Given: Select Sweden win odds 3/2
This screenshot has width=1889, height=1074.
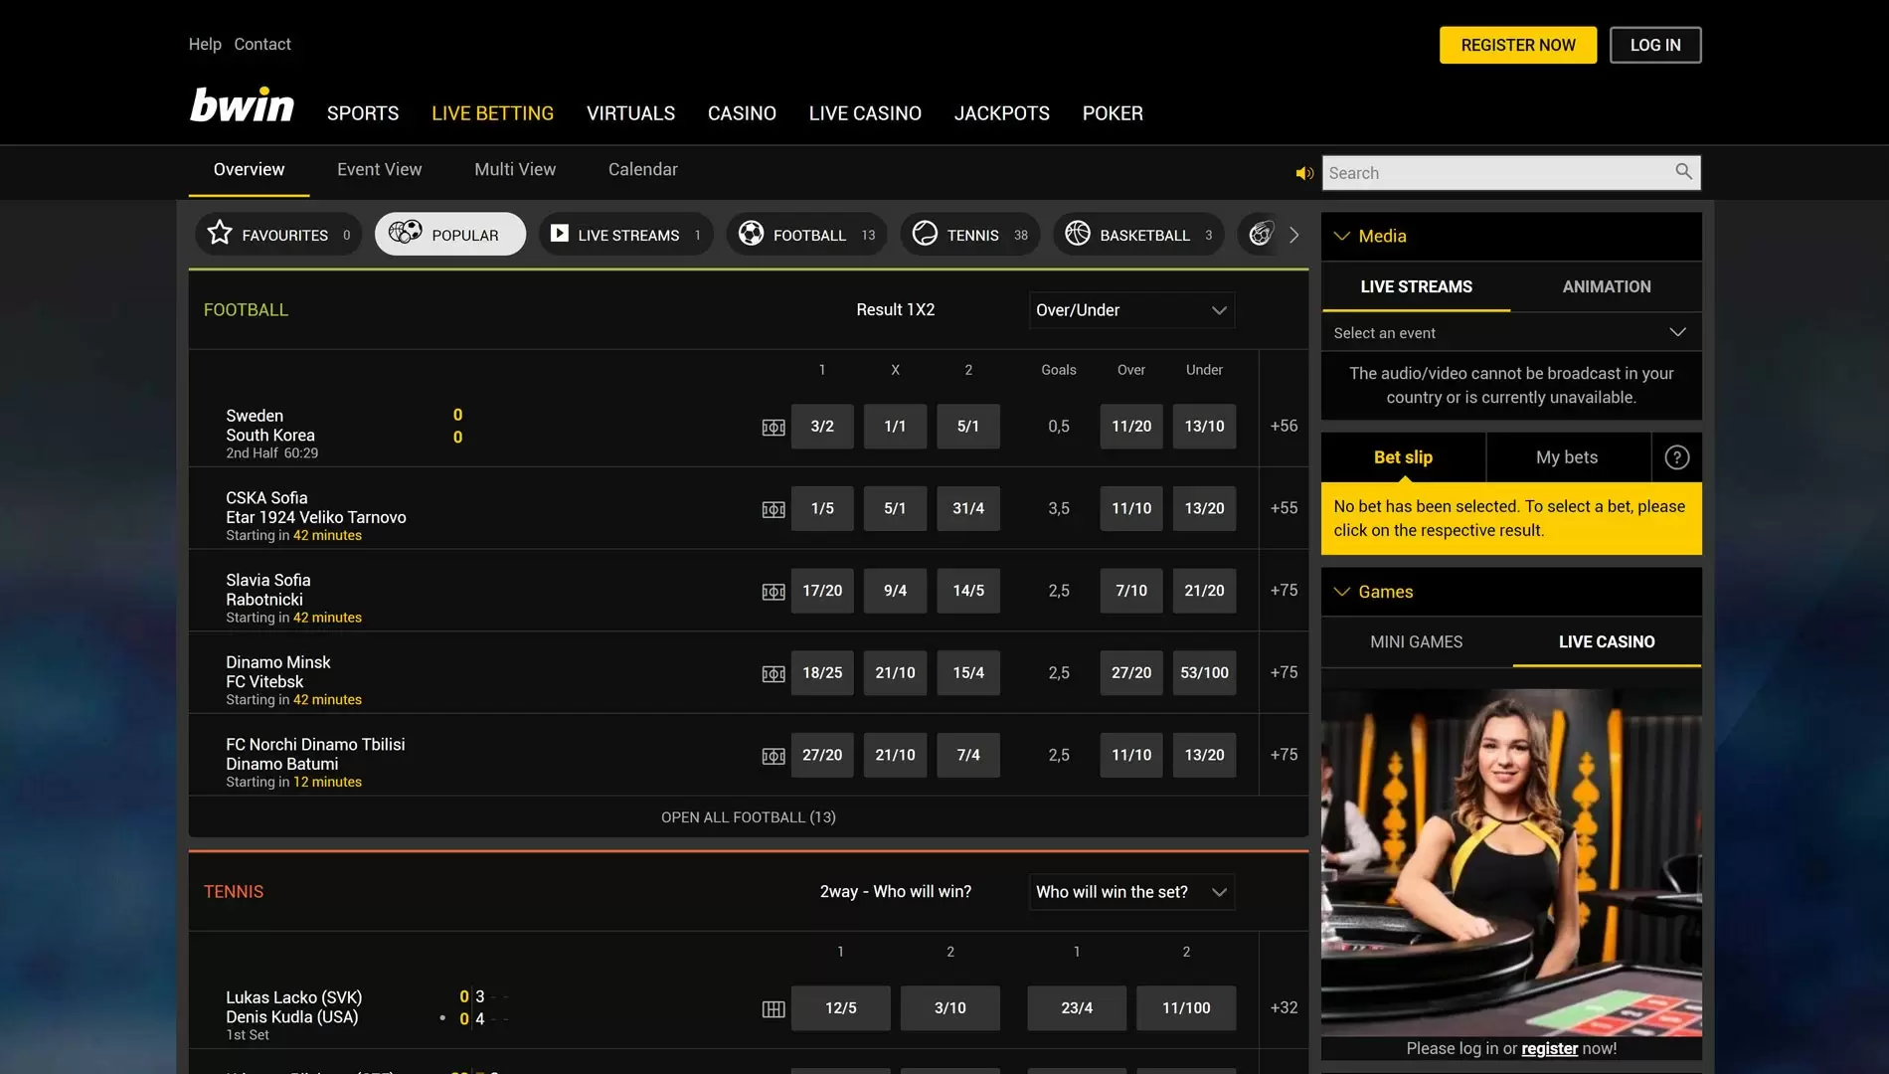Looking at the screenshot, I should pos(822,426).
